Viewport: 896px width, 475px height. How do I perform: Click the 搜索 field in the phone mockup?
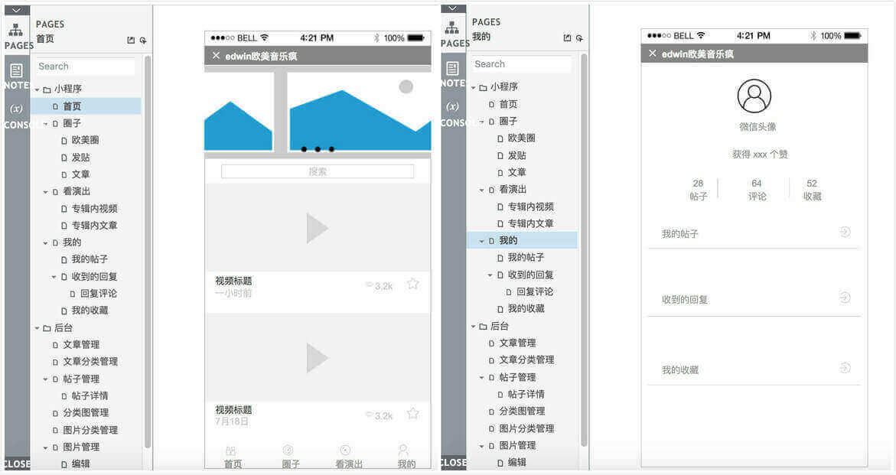[x=318, y=171]
